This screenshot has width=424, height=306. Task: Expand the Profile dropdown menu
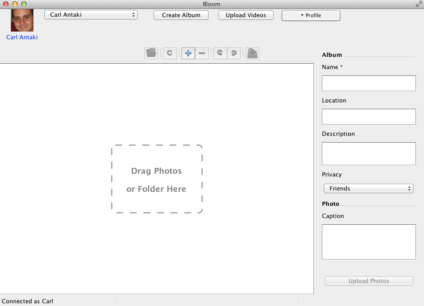pos(311,15)
